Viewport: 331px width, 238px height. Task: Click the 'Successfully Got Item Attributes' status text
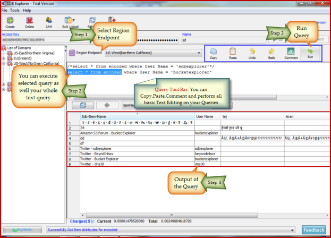click(x=82, y=230)
